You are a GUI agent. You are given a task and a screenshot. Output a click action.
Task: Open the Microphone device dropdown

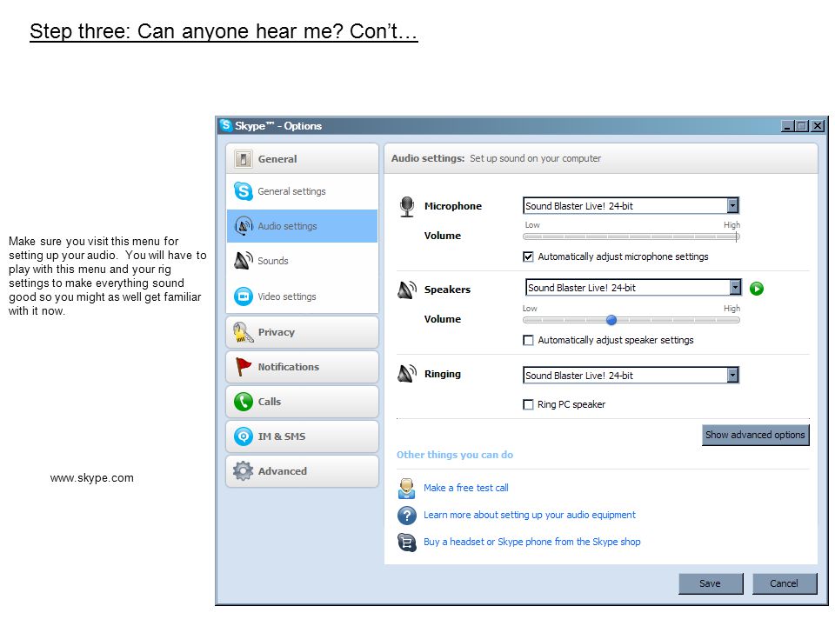[732, 205]
